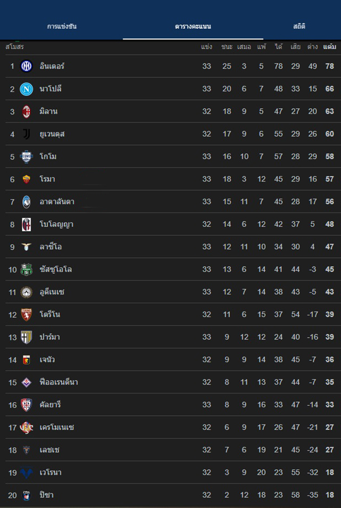Open the เครโมเนเซ team link

[x=57, y=427]
